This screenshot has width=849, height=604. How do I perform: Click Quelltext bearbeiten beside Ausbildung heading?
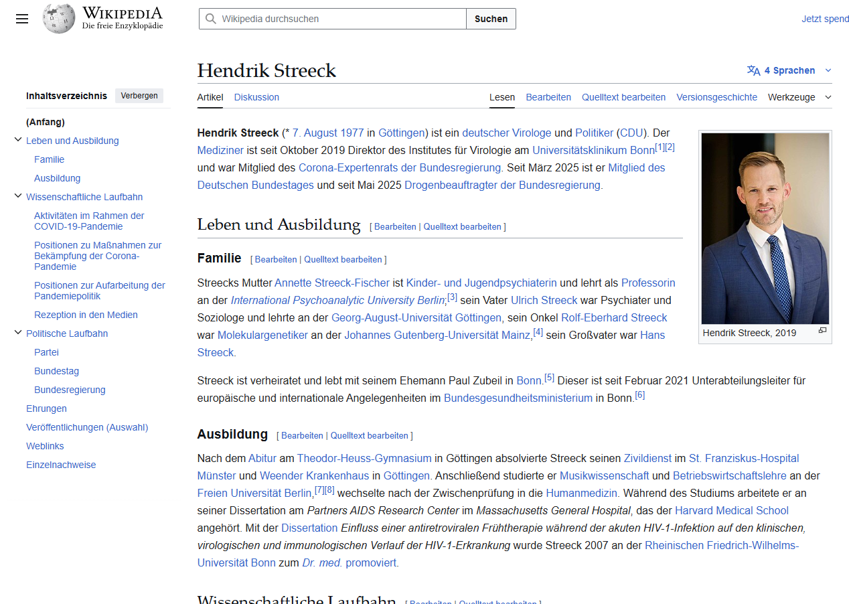coord(369,435)
